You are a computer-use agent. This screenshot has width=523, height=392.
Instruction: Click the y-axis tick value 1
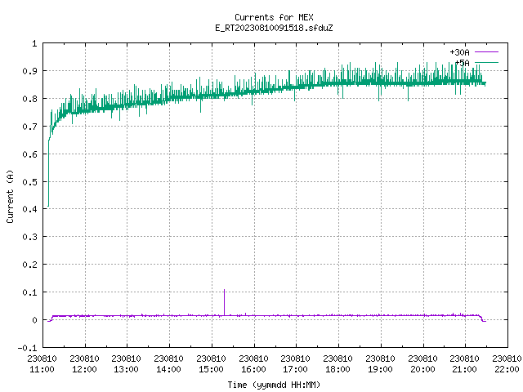point(34,43)
